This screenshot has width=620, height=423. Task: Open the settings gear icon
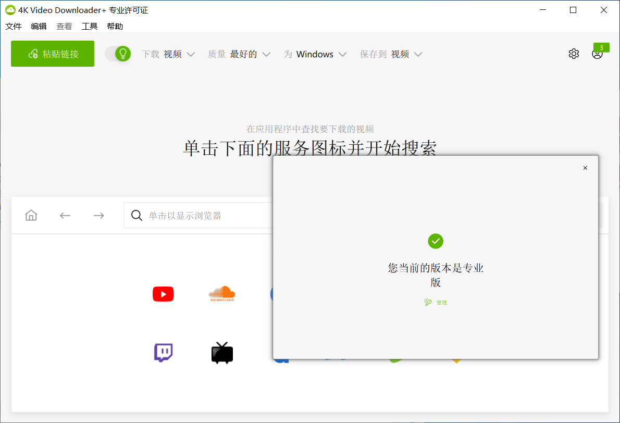click(x=574, y=54)
